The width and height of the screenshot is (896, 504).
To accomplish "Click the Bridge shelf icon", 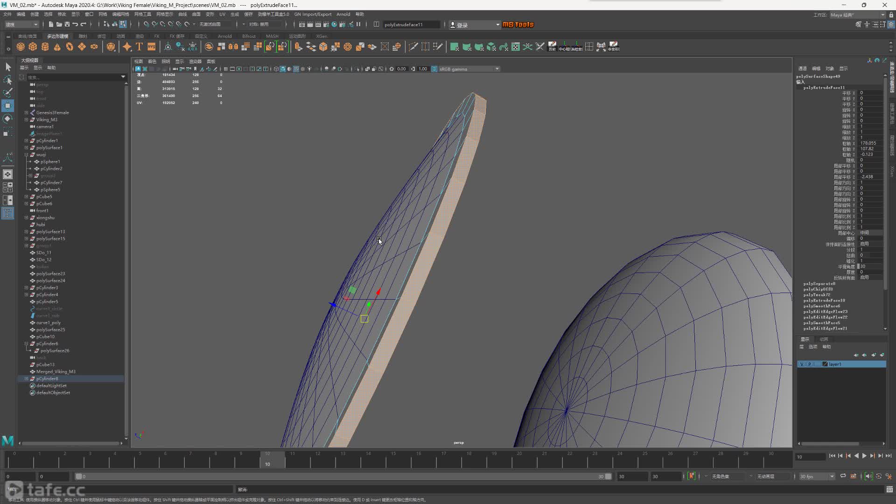I will pyautogui.click(x=311, y=47).
